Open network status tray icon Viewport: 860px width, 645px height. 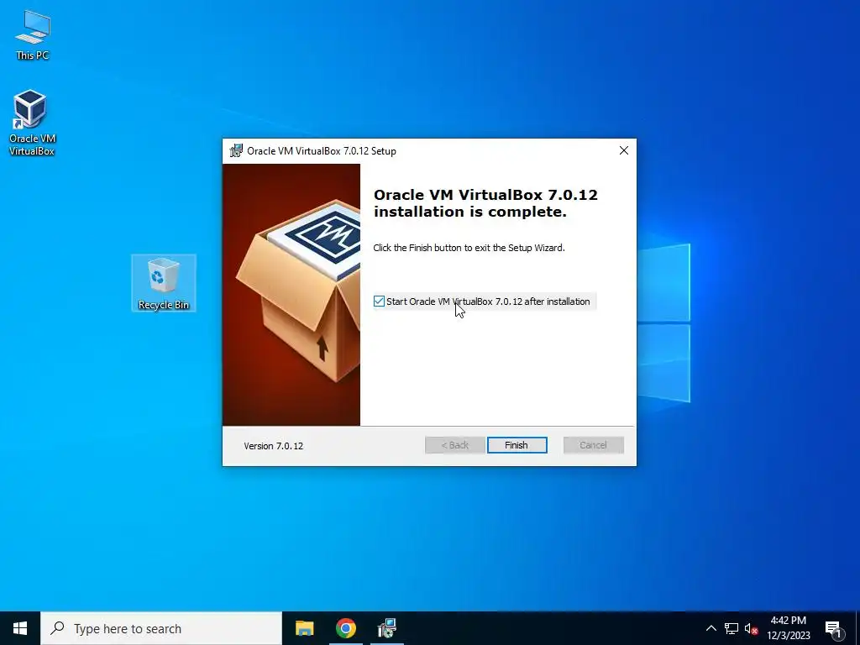pyautogui.click(x=732, y=628)
